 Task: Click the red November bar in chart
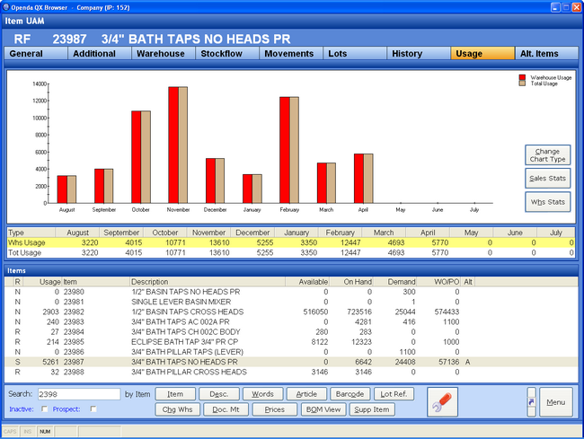pos(173,145)
